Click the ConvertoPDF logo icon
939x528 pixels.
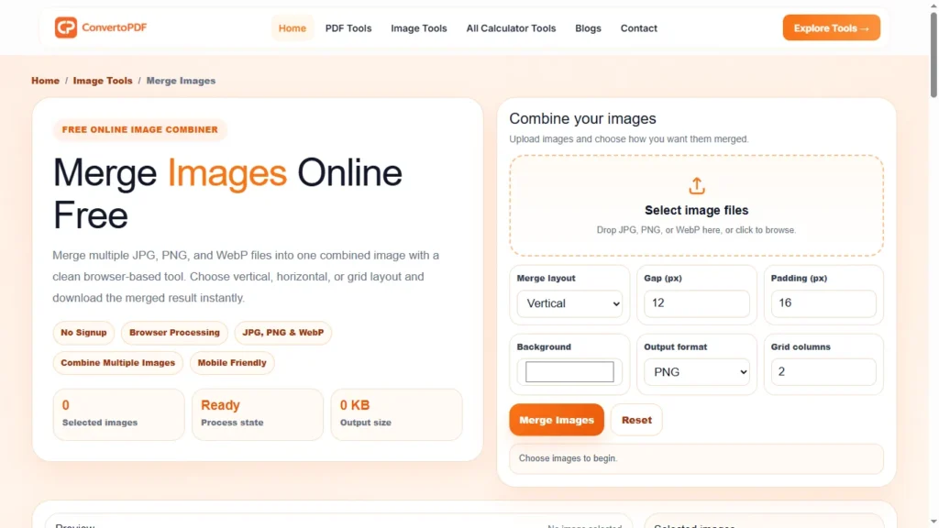pyautogui.click(x=66, y=27)
